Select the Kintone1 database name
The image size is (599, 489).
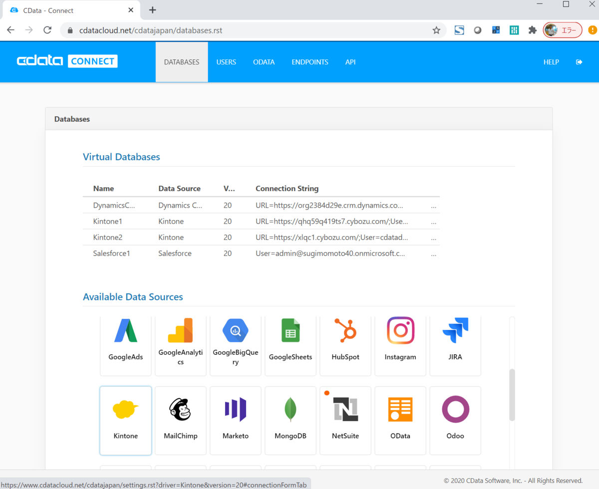click(x=108, y=221)
